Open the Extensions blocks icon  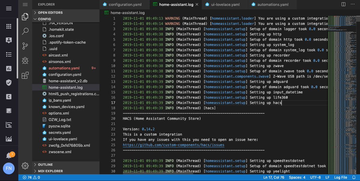(25, 75)
